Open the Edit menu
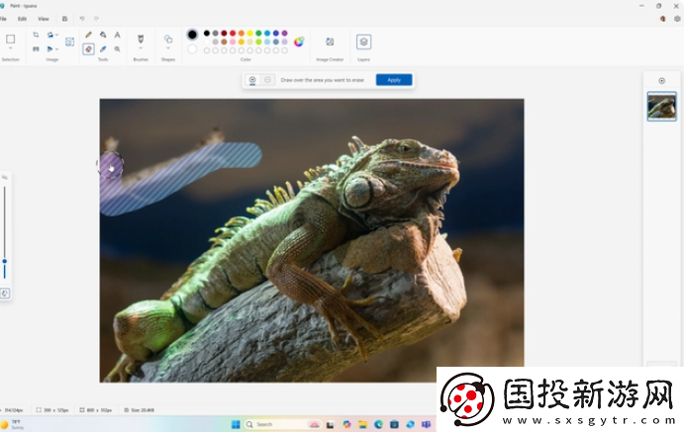Viewport: 684px width, 432px height. (22, 19)
